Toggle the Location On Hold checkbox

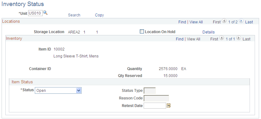click(x=142, y=32)
